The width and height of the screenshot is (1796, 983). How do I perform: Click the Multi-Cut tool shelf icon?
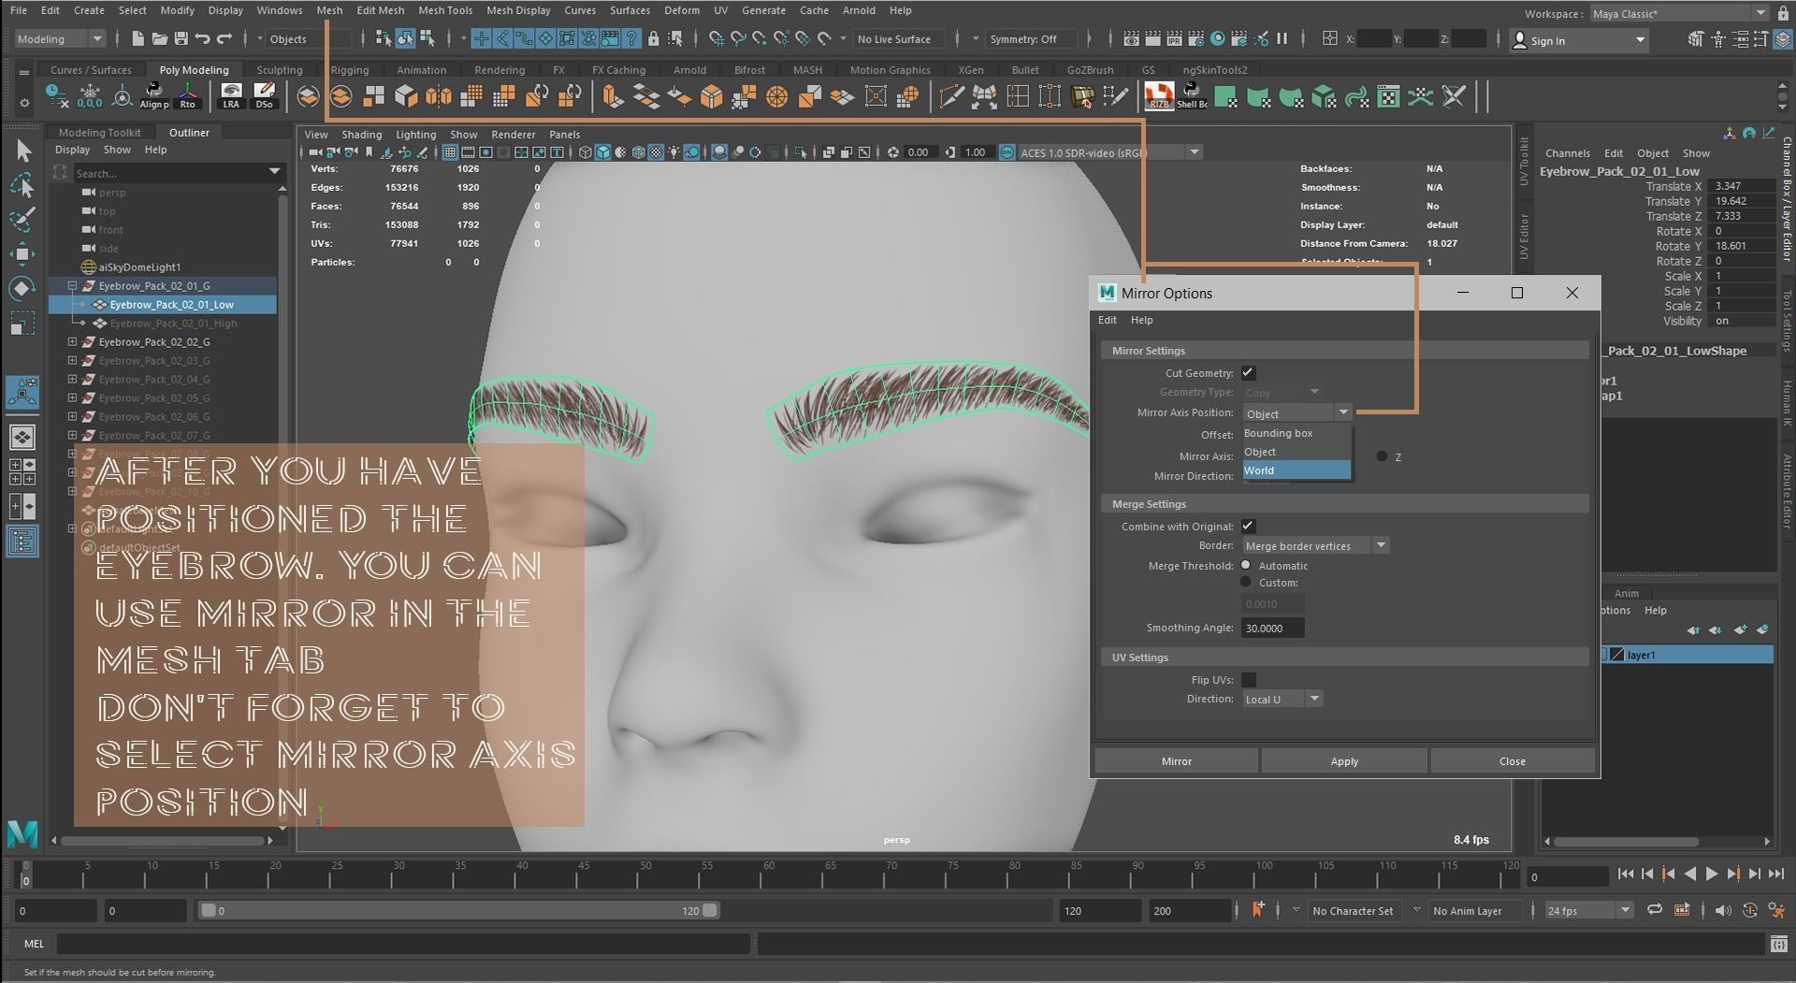click(x=951, y=96)
